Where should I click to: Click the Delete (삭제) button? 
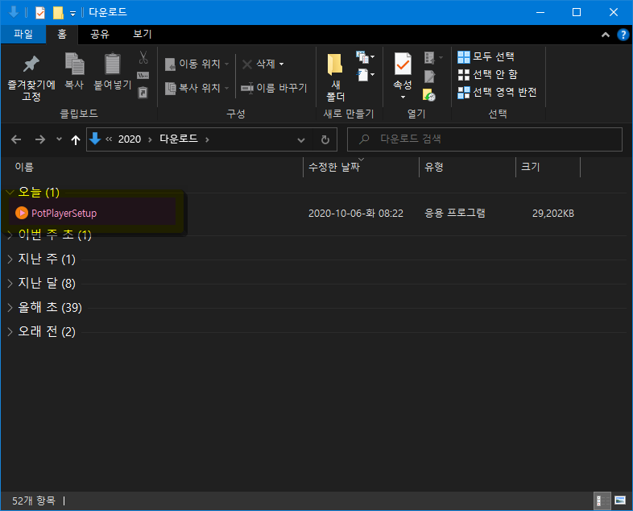(x=259, y=64)
